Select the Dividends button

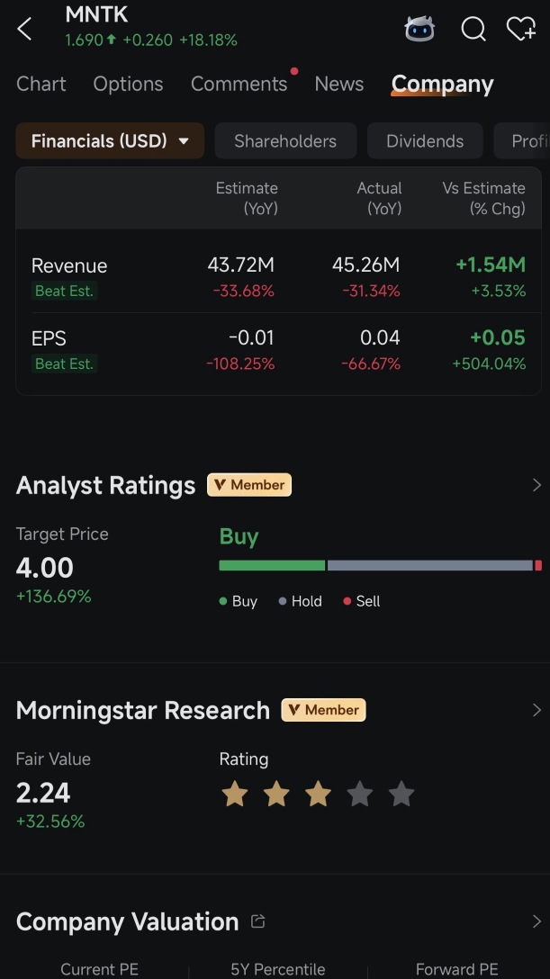click(425, 140)
